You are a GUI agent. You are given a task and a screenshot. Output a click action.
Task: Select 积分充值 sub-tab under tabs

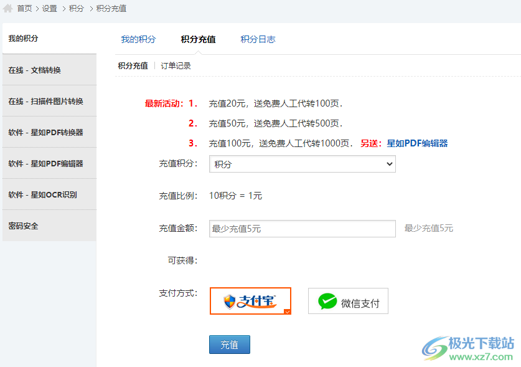[x=133, y=66]
